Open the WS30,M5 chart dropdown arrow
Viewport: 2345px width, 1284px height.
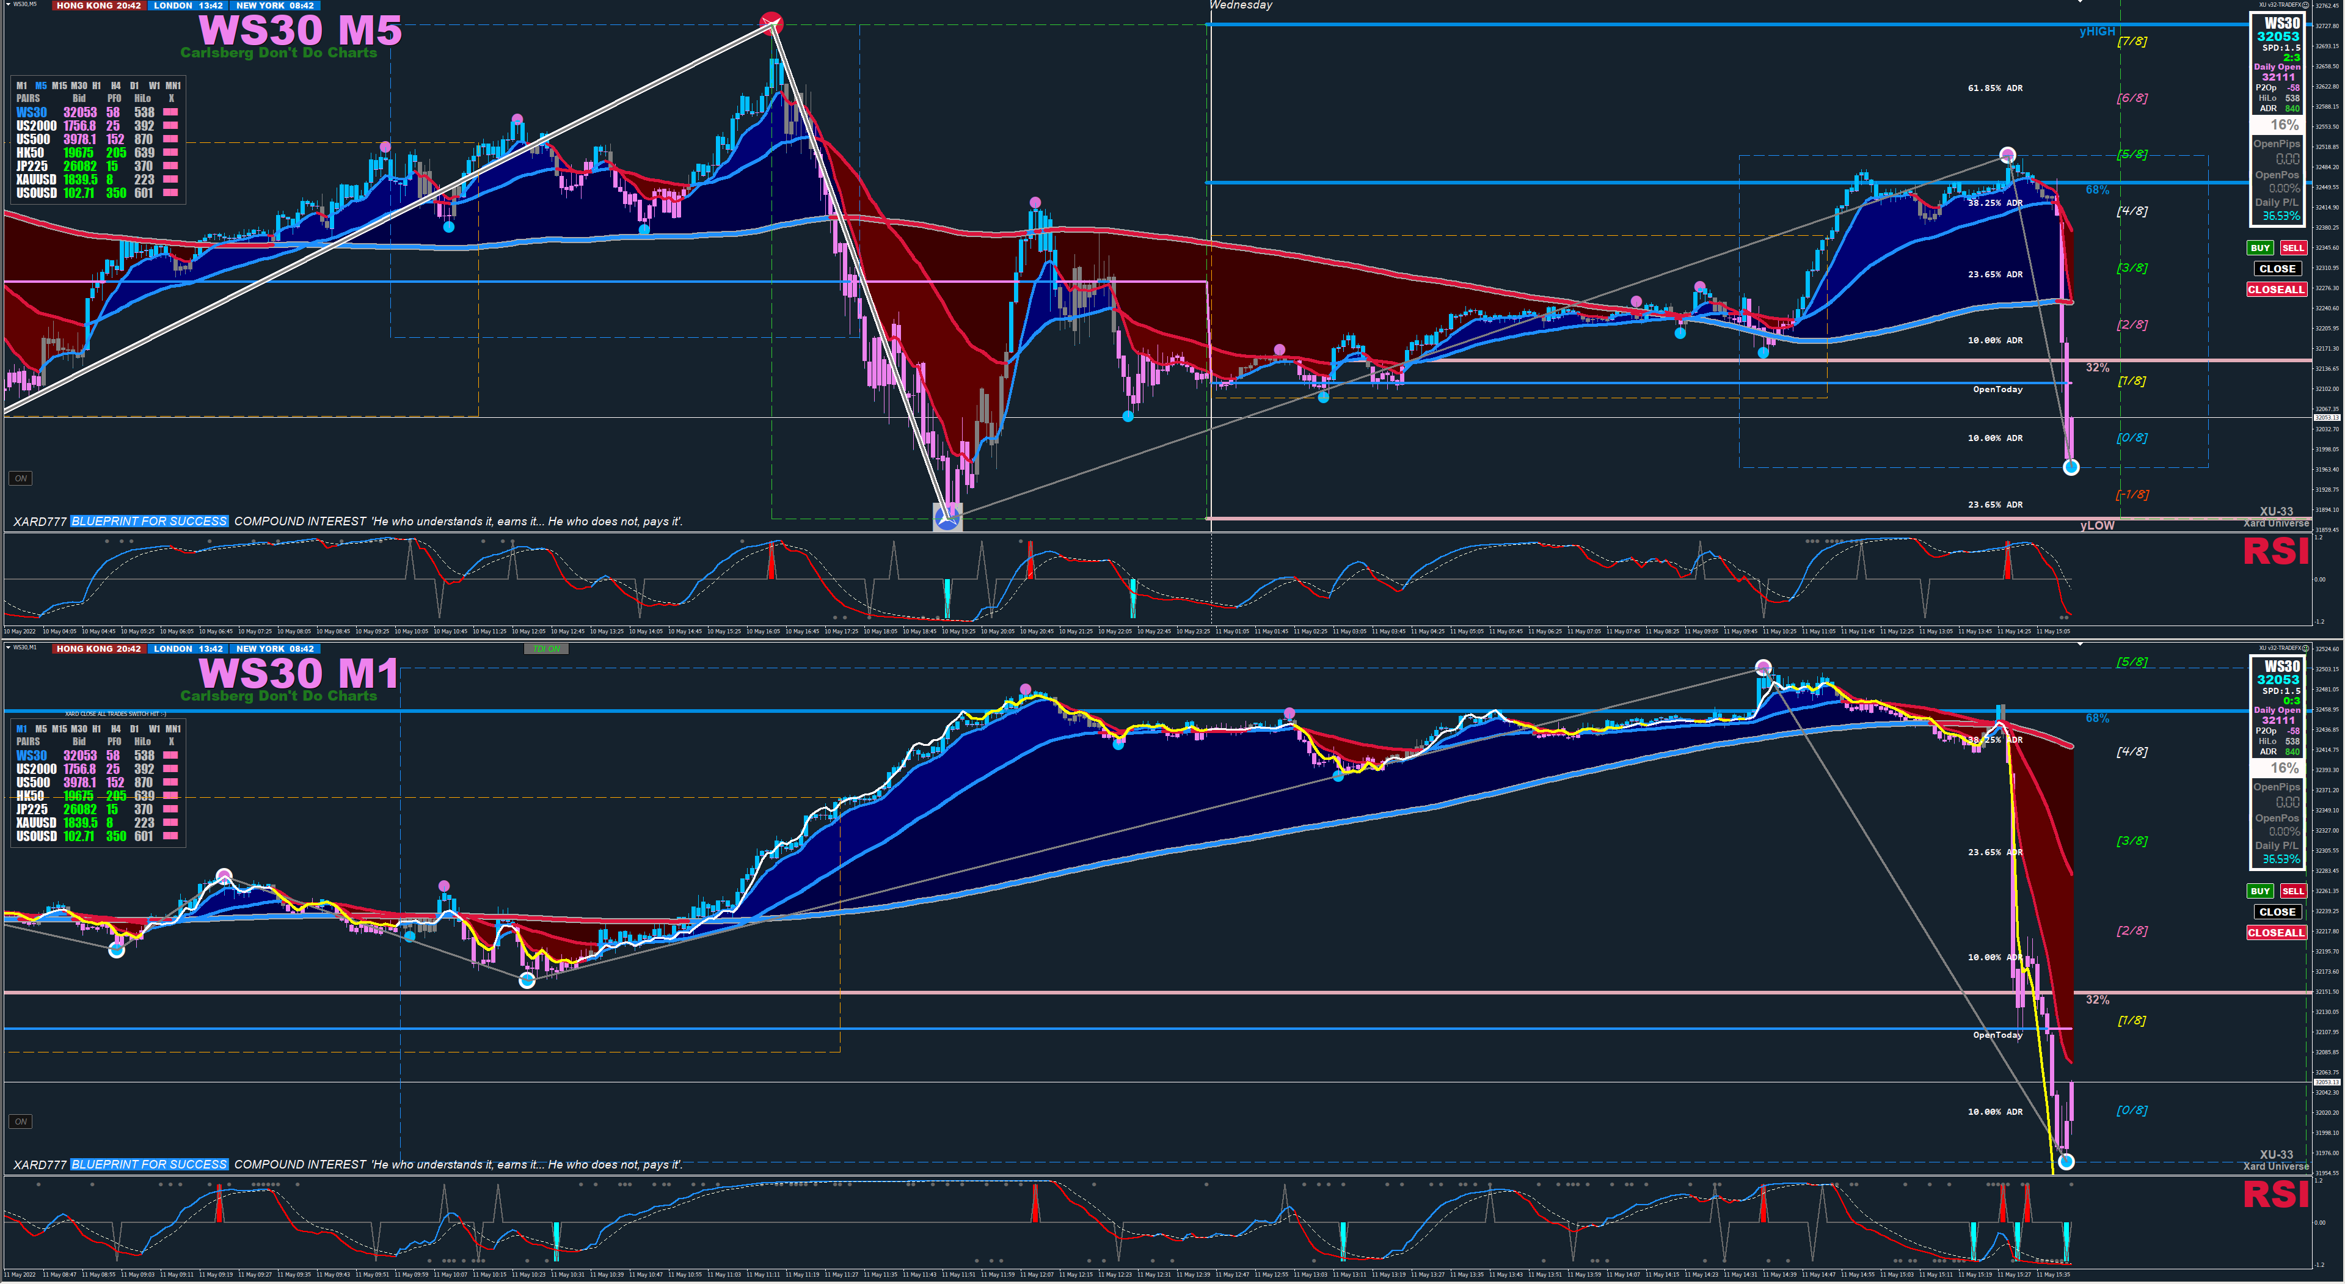tap(8, 4)
